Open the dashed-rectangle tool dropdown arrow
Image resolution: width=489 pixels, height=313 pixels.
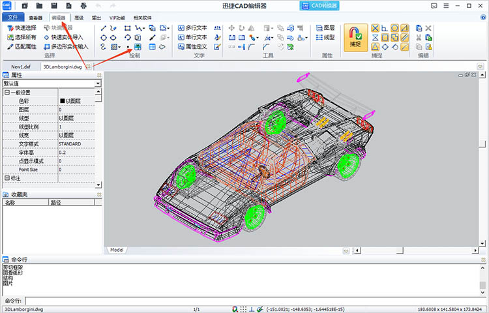pos(168,29)
